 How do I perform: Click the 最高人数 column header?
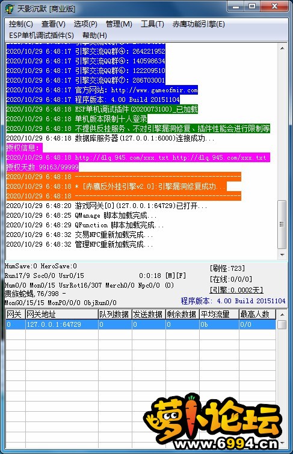257,314
